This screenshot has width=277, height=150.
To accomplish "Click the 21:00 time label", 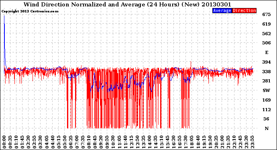I will point(222,142).
